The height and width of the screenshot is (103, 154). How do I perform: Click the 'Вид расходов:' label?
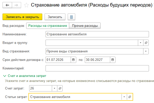coord(14,26)
